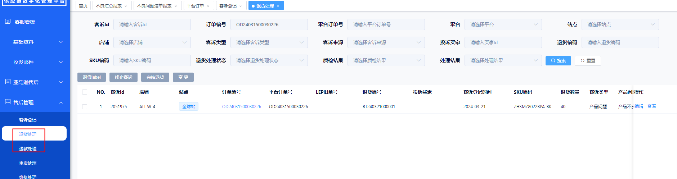Viewport: 677px width, 179px height.
Task: Click the 退货编码 input field
Action: (620, 42)
